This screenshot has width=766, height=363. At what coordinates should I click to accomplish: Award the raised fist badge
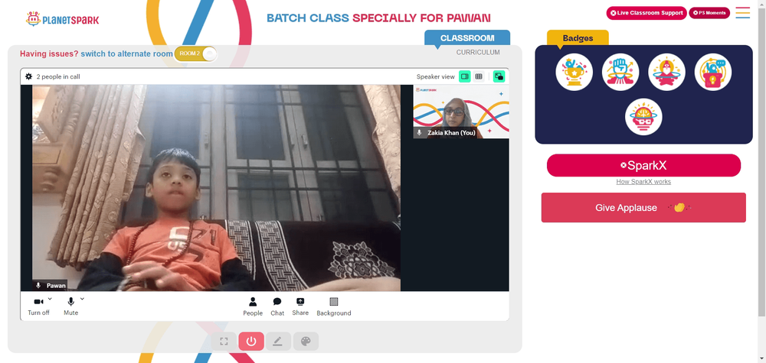(x=620, y=72)
